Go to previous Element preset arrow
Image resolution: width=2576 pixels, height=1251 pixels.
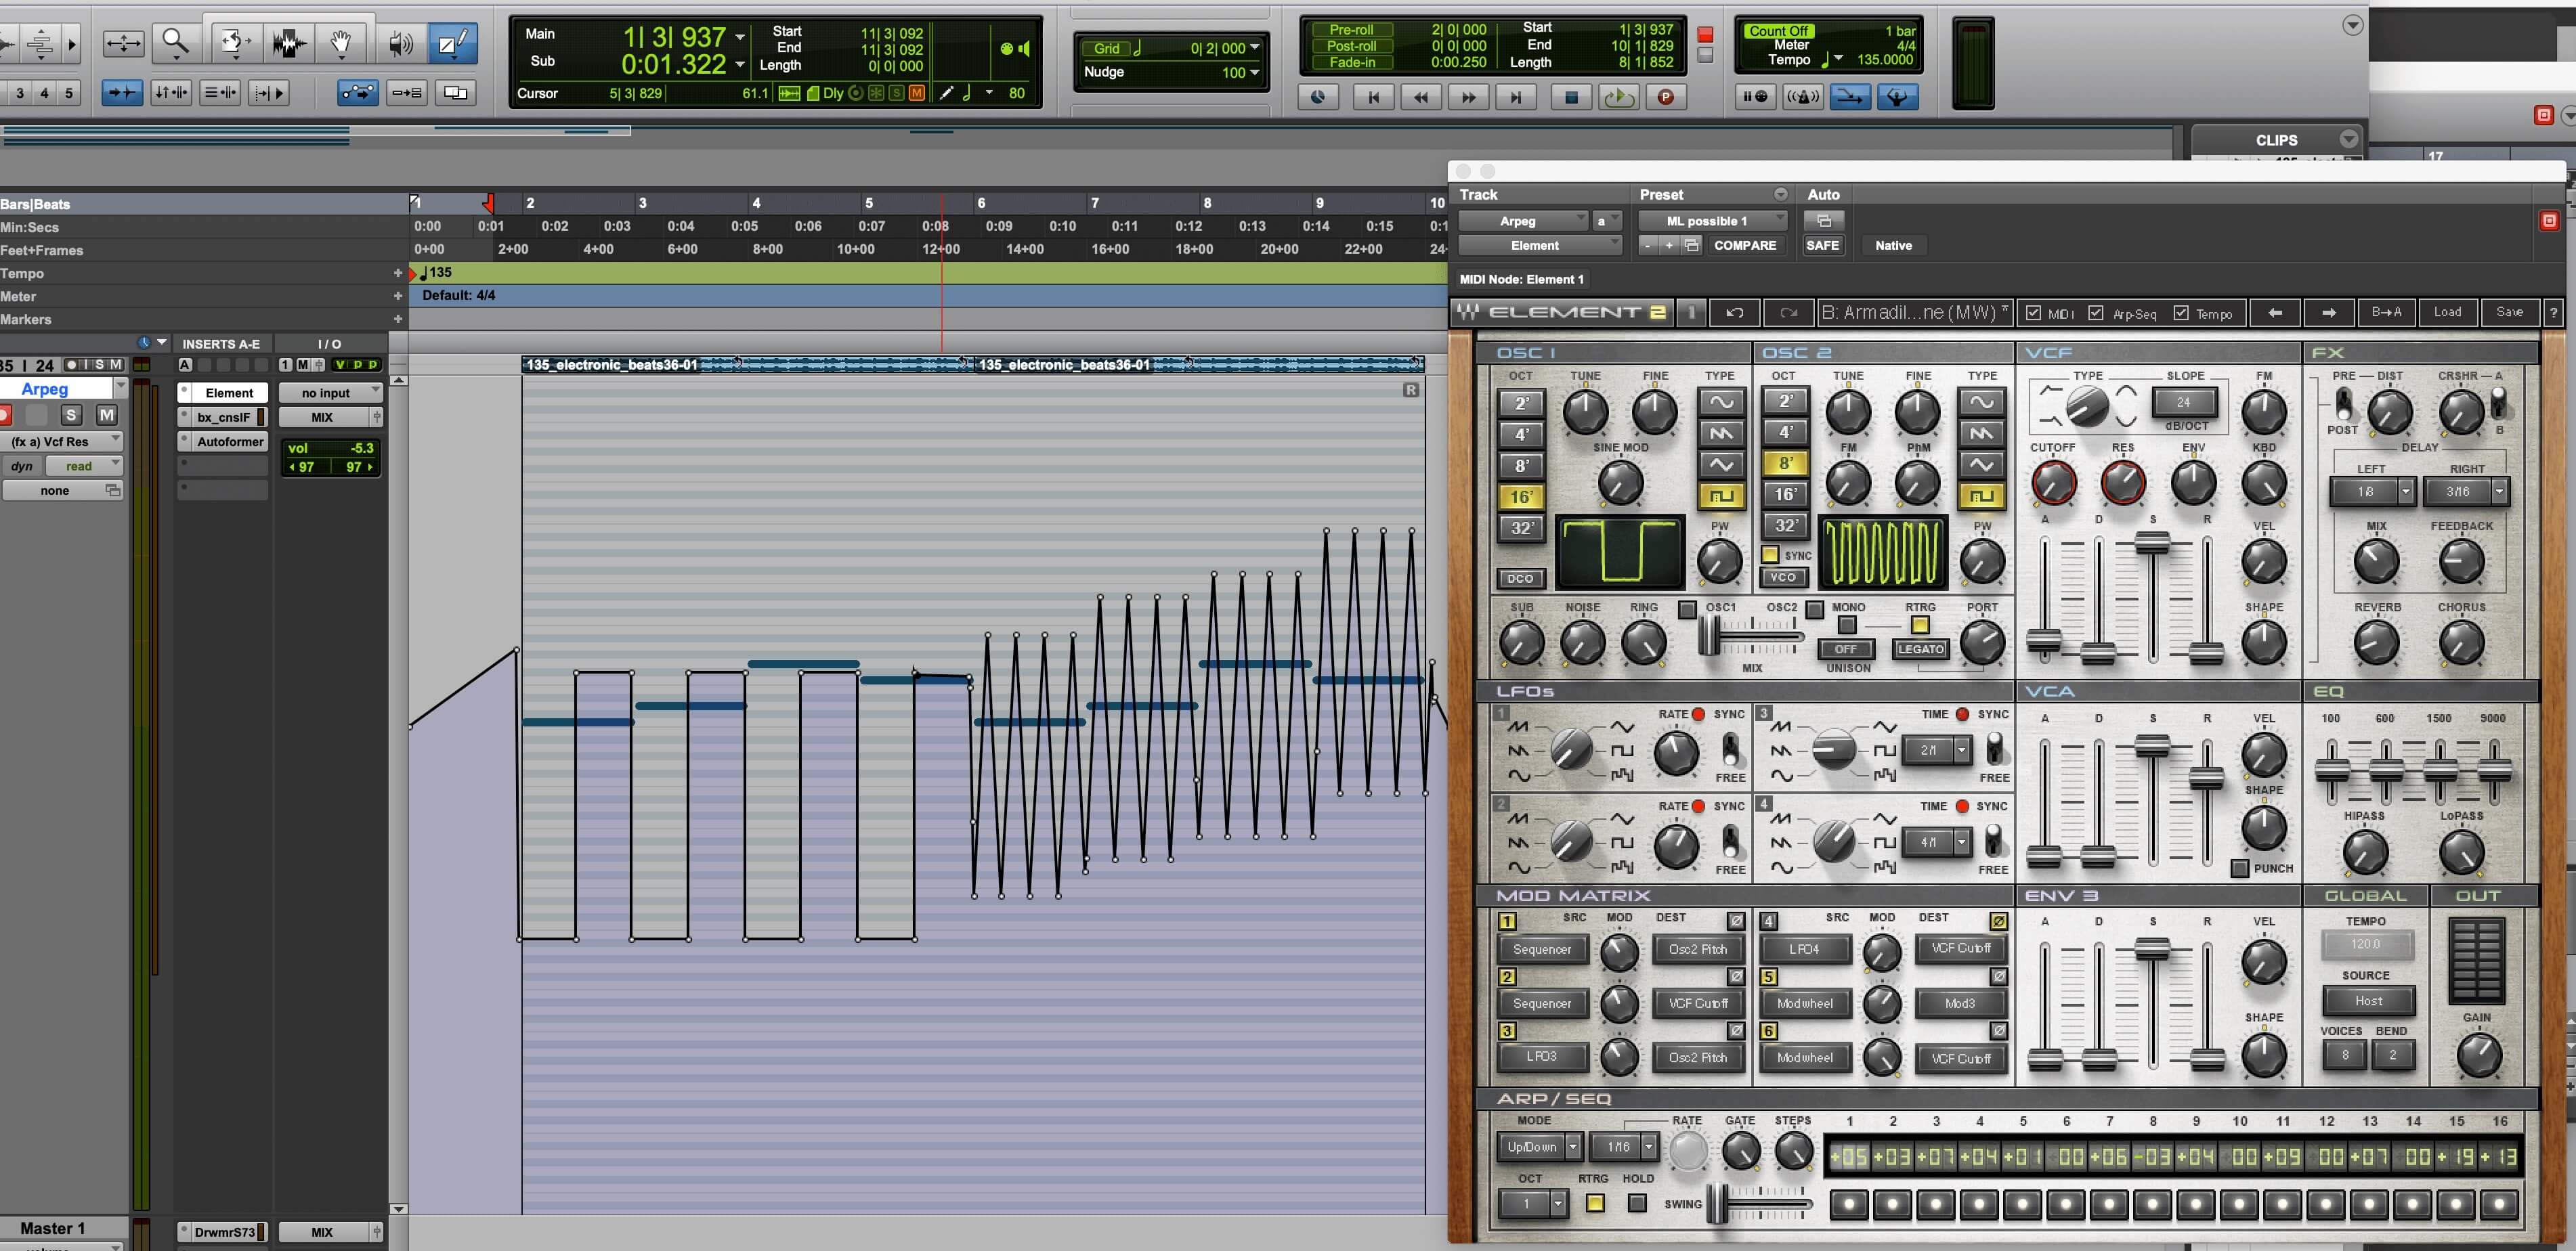point(2275,313)
